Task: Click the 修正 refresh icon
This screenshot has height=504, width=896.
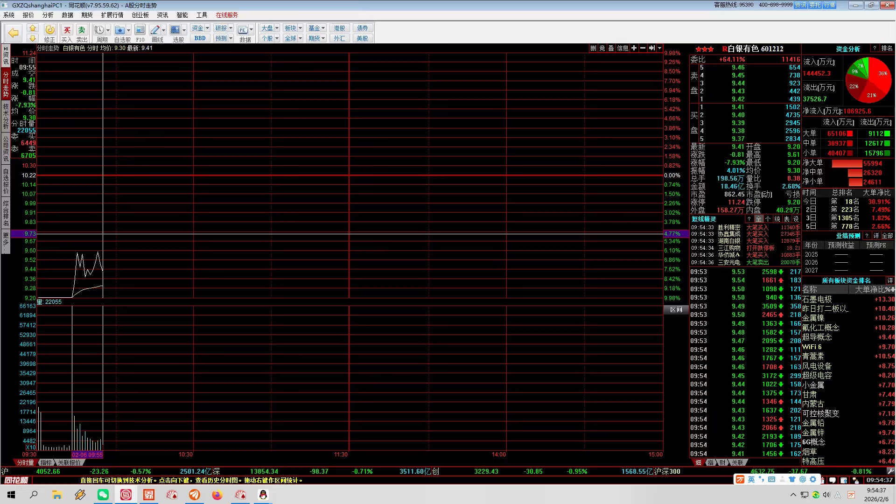Action: coord(49,30)
